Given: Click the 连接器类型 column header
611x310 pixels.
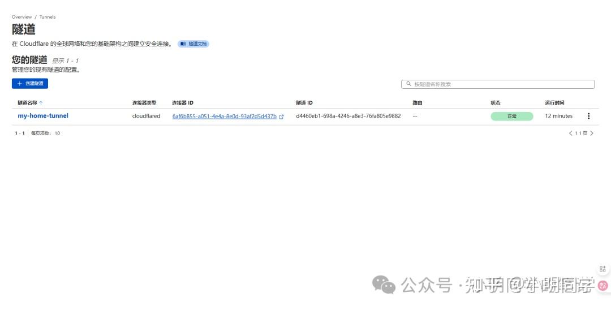Looking at the screenshot, I should [x=144, y=103].
